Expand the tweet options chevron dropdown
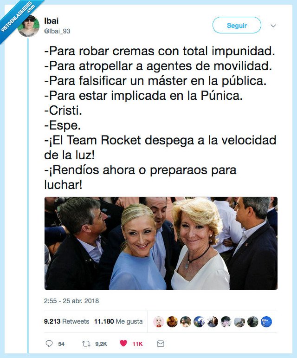The height and width of the screenshot is (358, 297). [273, 26]
